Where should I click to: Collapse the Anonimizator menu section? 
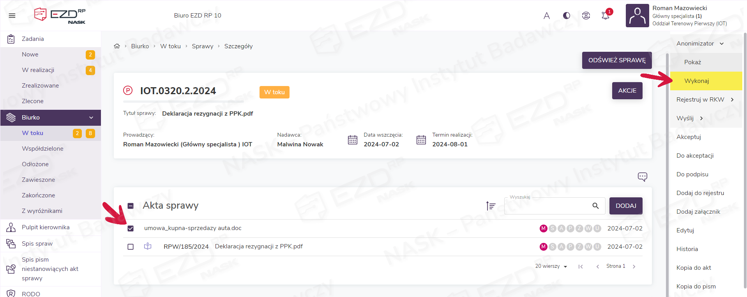(x=721, y=44)
